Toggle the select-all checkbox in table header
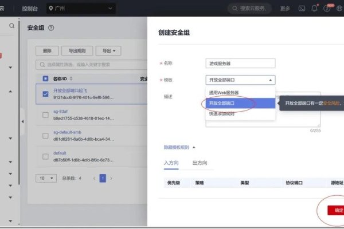Image resolution: width=344 pixels, height=229 pixels. pos(45,78)
